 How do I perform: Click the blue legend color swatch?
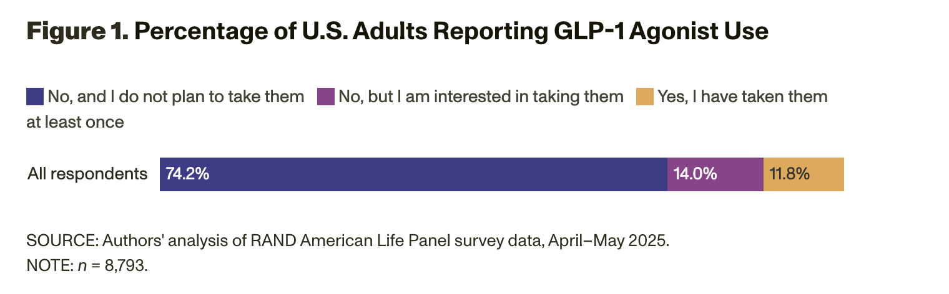pos(34,97)
